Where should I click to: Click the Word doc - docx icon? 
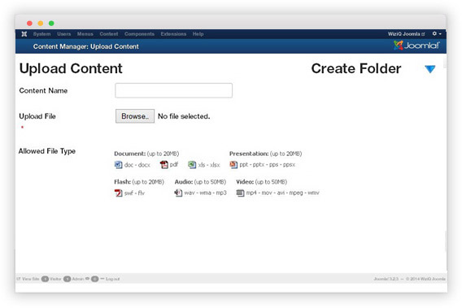click(x=118, y=165)
